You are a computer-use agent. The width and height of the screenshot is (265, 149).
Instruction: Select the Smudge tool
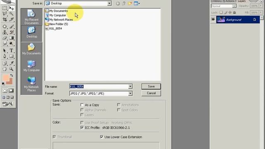(x=5, y=43)
